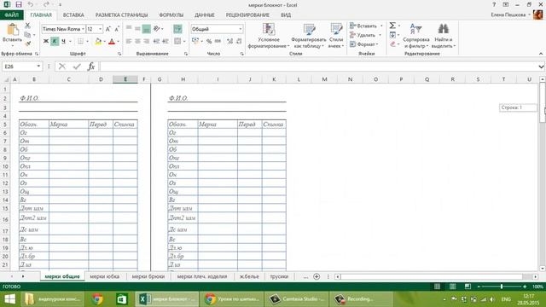The width and height of the screenshot is (546, 307).
Task: Add a new sheet with the plus button
Action: click(317, 276)
